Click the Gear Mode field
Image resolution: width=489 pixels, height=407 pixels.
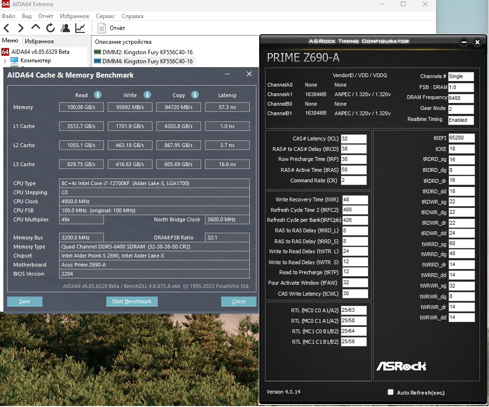(461, 109)
